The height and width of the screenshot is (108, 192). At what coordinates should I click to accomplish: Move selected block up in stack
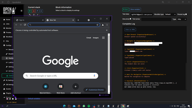pyautogui.click(x=38, y=11)
